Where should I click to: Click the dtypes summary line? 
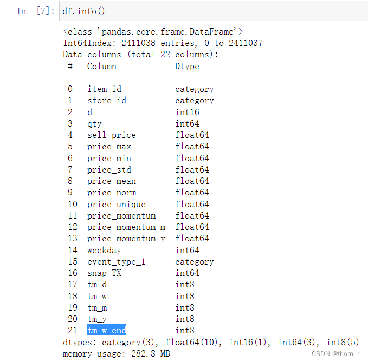(x=211, y=343)
